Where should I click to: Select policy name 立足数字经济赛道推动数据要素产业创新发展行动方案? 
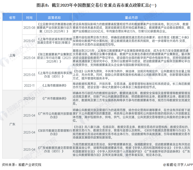coord(54,28)
